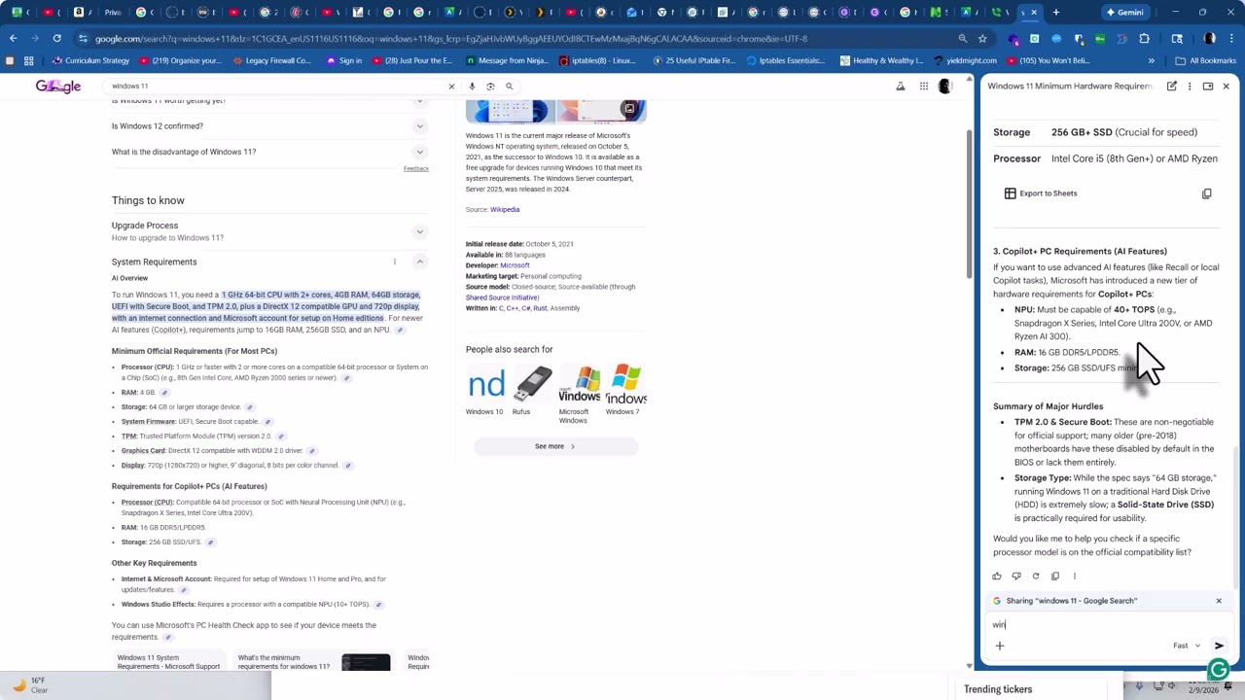Image resolution: width=1245 pixels, height=700 pixels.
Task: Start new chat in Gemini panel
Action: pyautogui.click(x=1172, y=87)
